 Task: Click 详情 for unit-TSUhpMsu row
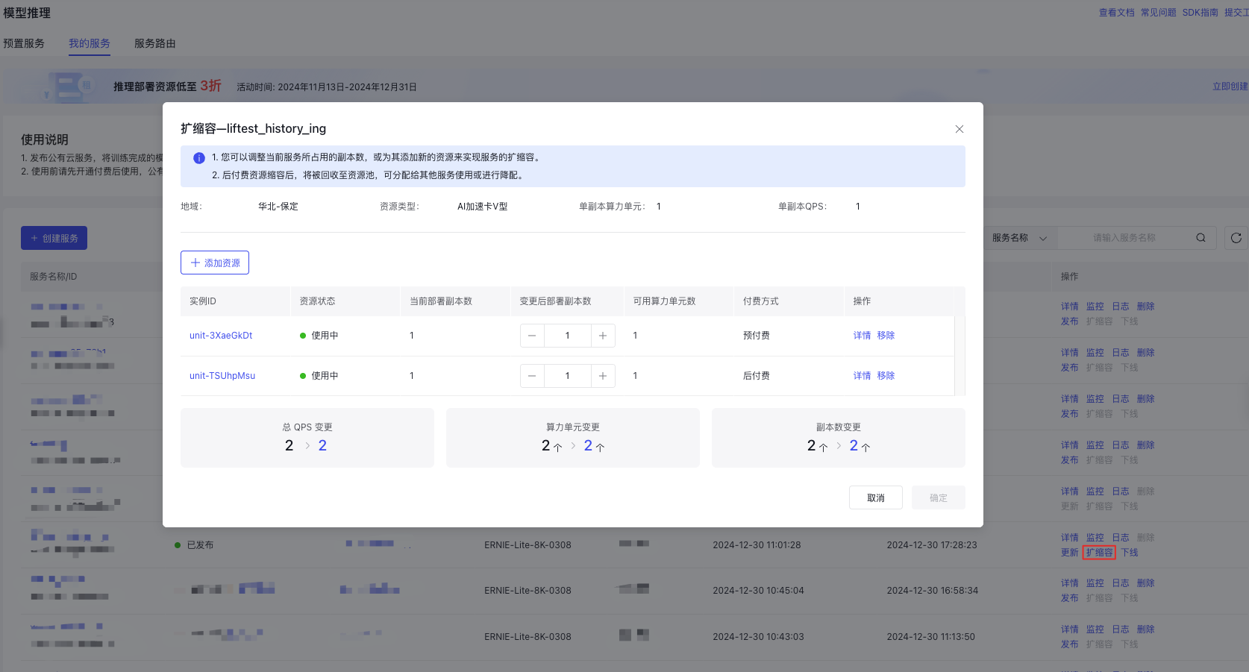[x=862, y=376]
